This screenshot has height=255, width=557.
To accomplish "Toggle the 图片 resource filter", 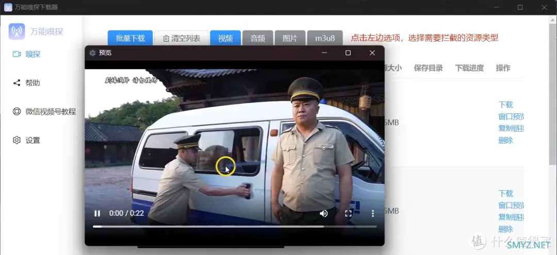I will (290, 38).
